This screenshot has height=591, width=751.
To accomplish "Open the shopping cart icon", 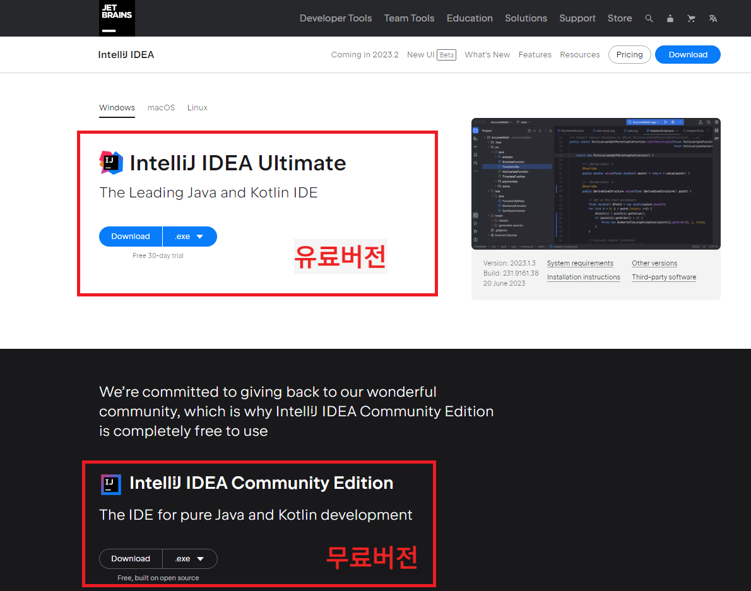I will pyautogui.click(x=691, y=18).
